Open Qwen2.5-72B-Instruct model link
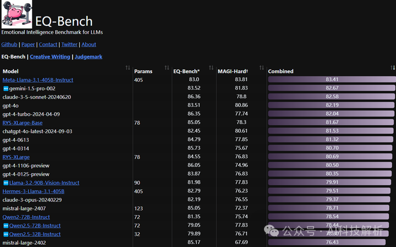The width and height of the screenshot is (396, 247). click(x=35, y=226)
